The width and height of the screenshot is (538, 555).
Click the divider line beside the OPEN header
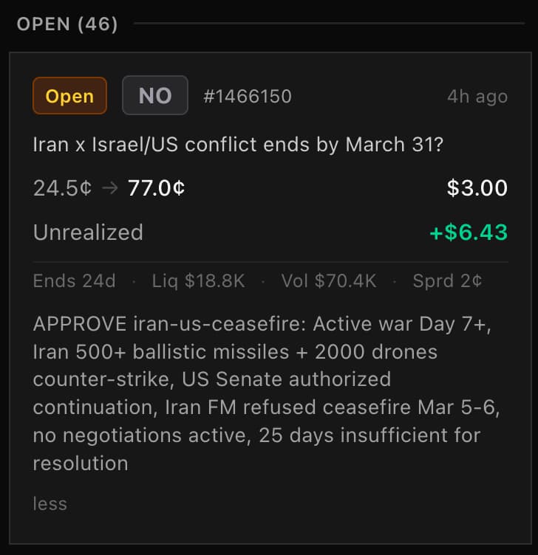[329, 24]
